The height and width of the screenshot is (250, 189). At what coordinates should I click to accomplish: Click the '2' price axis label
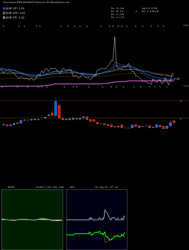(181, 119)
